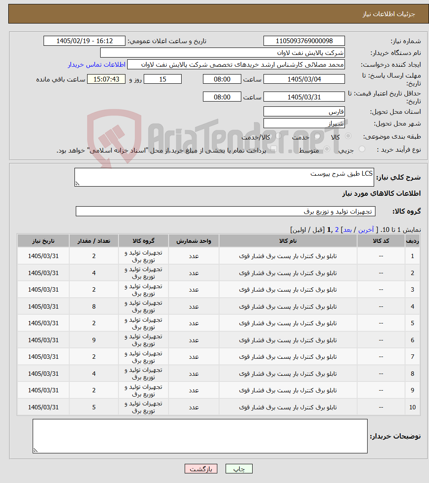
Task: Select the خدمت radio button
Action: pyautogui.click(x=318, y=136)
